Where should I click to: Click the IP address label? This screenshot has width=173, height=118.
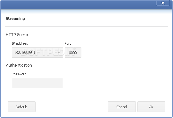pos(20,43)
